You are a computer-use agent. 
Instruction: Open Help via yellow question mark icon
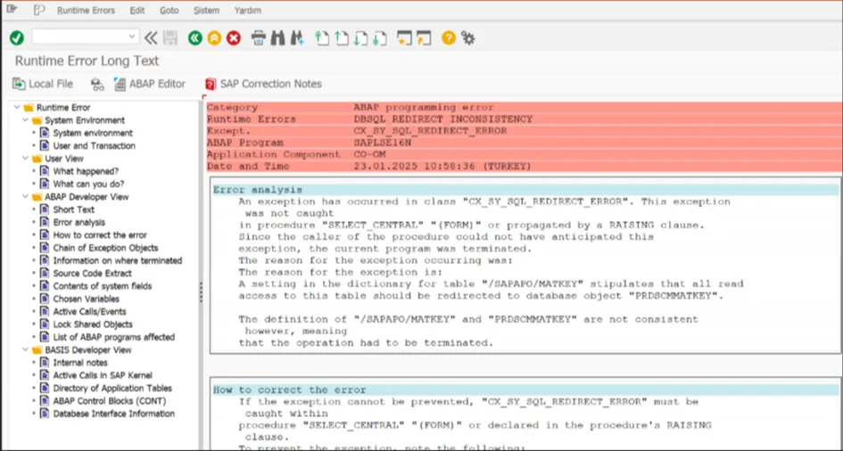tap(449, 37)
